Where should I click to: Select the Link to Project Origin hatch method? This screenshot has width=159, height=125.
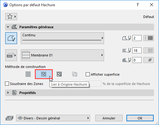28,74
